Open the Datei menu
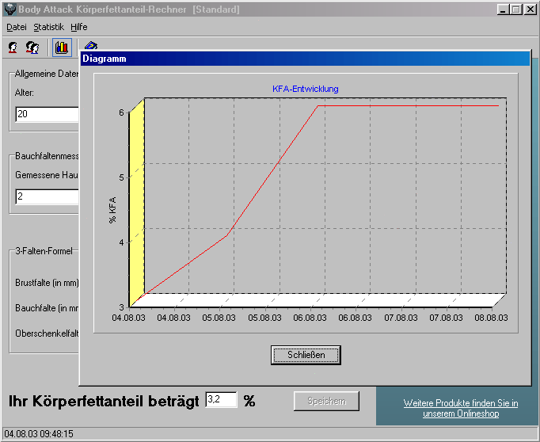Screen dimensions: 540x442 click(x=16, y=26)
